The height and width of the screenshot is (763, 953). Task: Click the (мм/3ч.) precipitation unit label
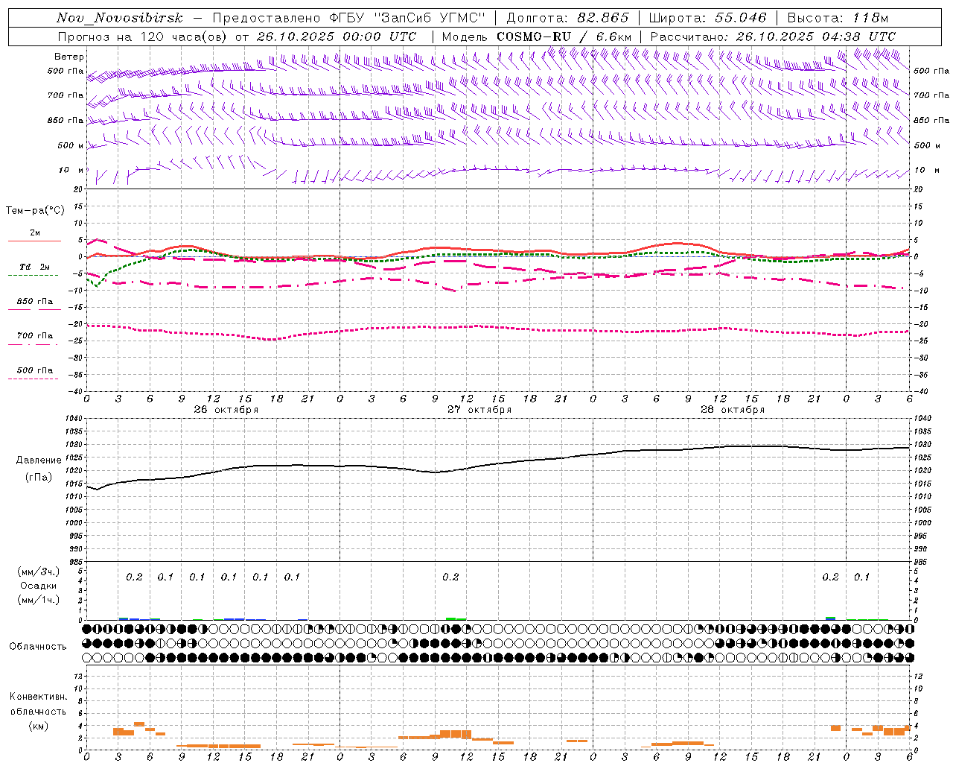pos(39,572)
